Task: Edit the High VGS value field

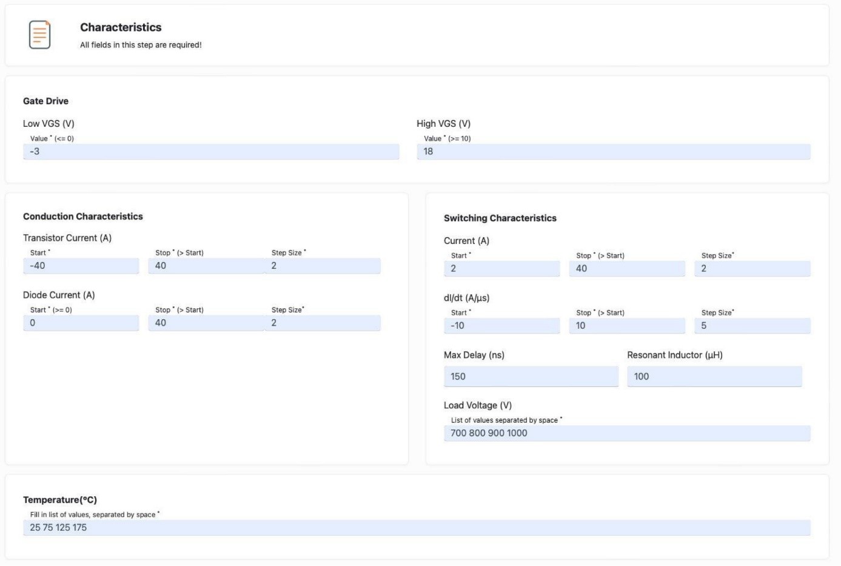Action: (x=614, y=152)
